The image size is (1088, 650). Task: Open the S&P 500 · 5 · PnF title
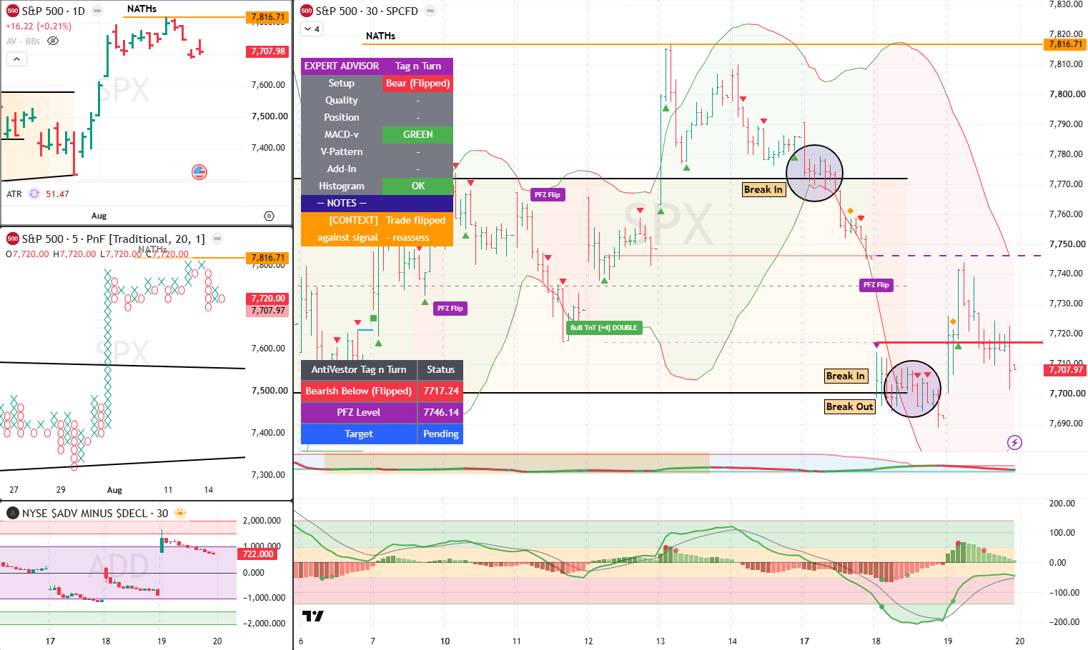pyautogui.click(x=114, y=239)
